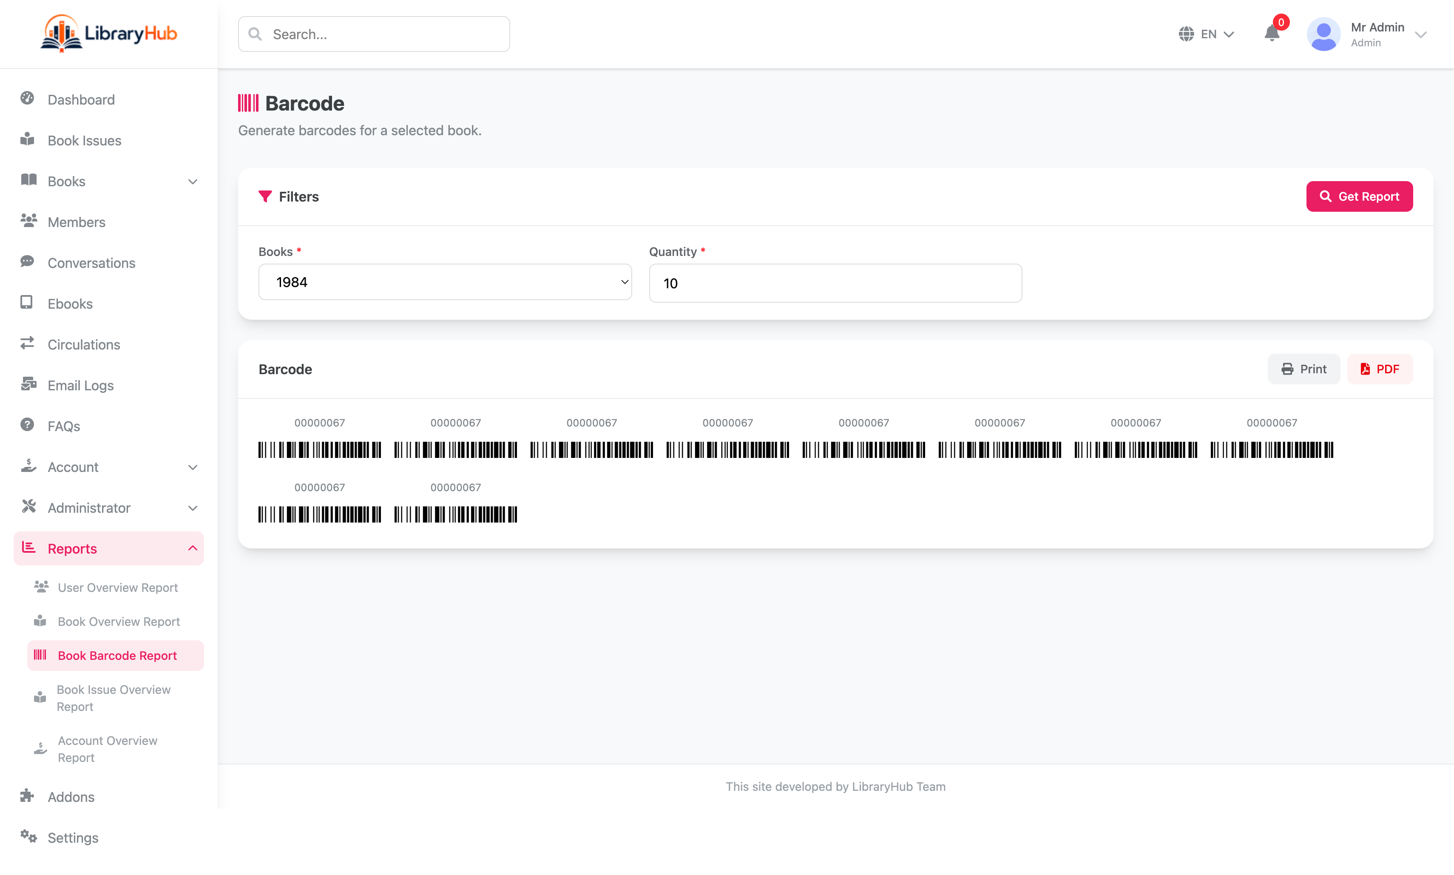
Task: Go to Circulations page
Action: pos(108,344)
